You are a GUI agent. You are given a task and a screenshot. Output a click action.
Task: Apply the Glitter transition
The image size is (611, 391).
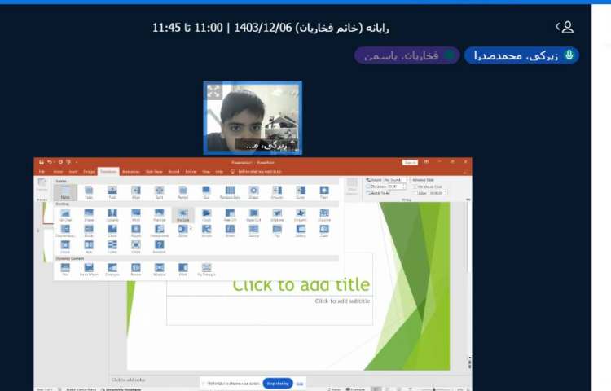tap(182, 231)
